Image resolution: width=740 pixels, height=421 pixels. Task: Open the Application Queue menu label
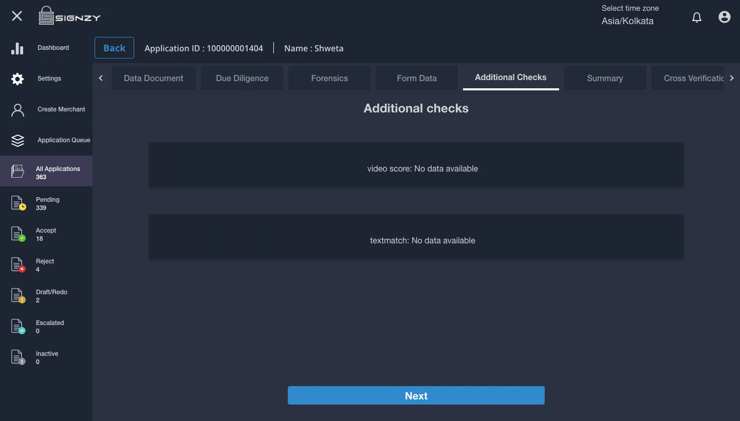pyautogui.click(x=64, y=140)
